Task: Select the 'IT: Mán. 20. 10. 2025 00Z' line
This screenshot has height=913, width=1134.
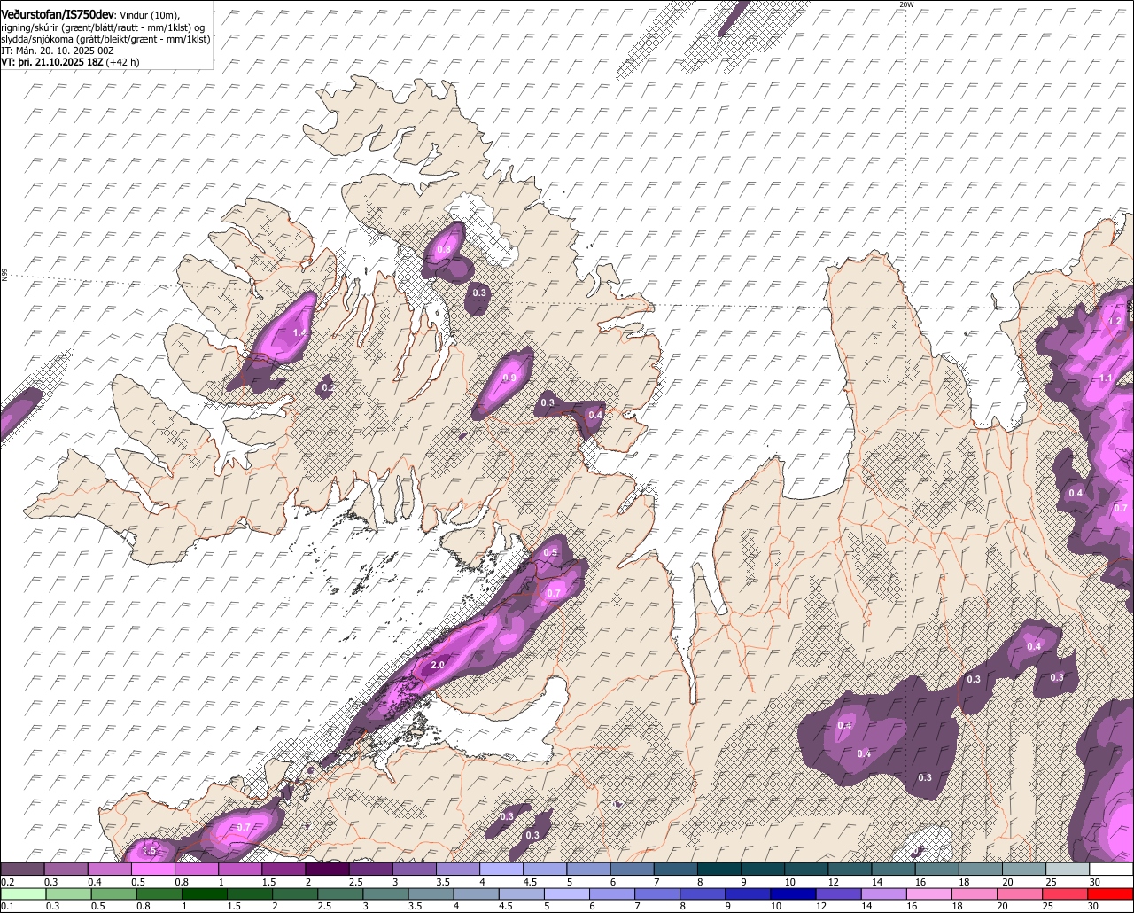Action: [58, 51]
